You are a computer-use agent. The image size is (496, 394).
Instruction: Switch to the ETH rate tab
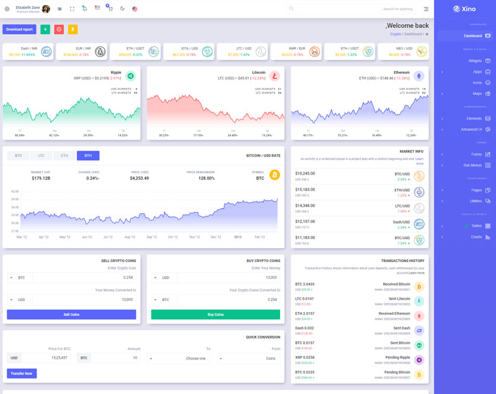pos(64,155)
